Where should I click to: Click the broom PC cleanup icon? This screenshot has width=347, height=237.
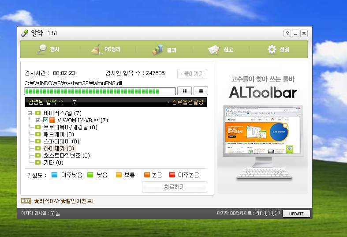pos(96,49)
